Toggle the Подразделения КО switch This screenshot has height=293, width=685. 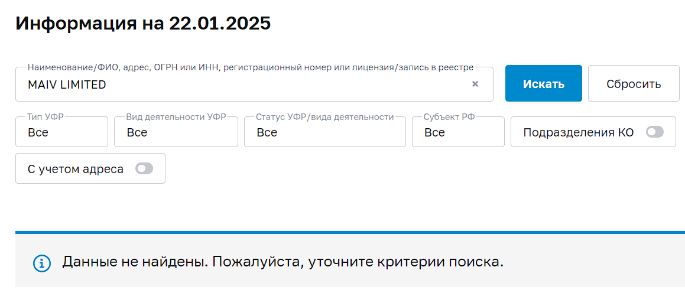click(655, 132)
